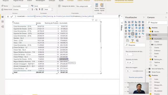Screen dimensions: 168x95
Task: Expand the Itens de Notas Fiscais table
Action: coord(147,69)
